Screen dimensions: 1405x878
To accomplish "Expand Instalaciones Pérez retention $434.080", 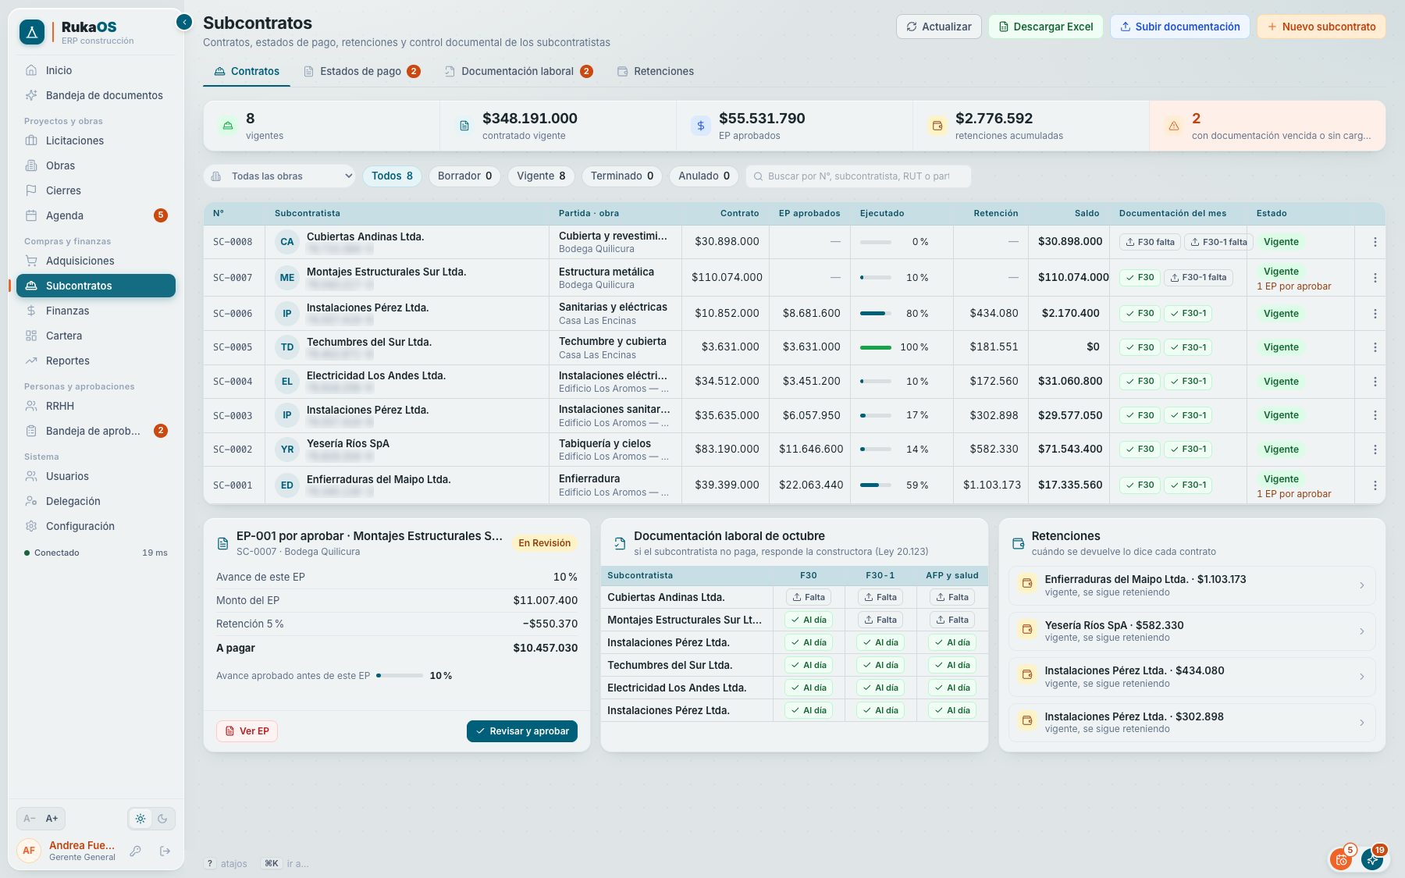I will [x=1192, y=677].
